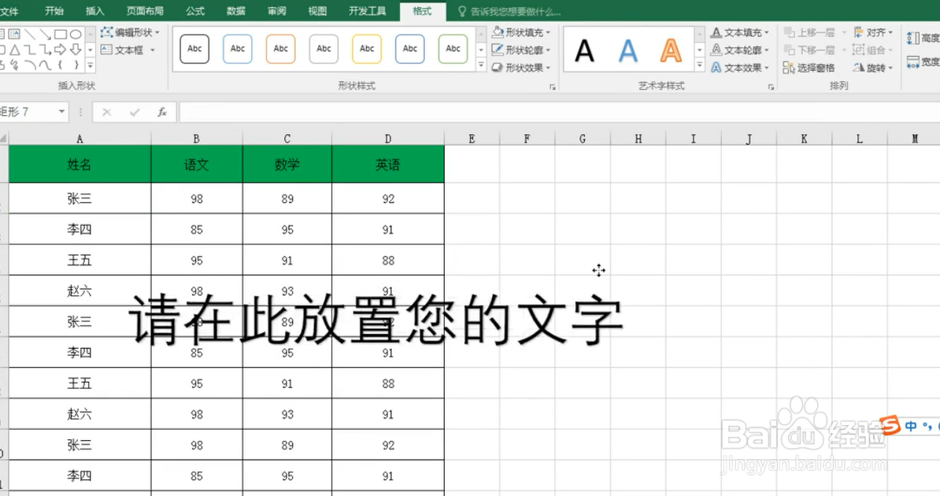
Task: Open 形状轮廓 shape outline dropdown
Action: click(520, 50)
